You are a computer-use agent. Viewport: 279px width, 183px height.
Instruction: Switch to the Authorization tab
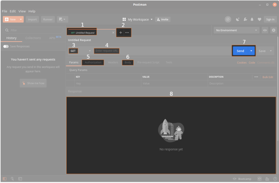point(93,63)
